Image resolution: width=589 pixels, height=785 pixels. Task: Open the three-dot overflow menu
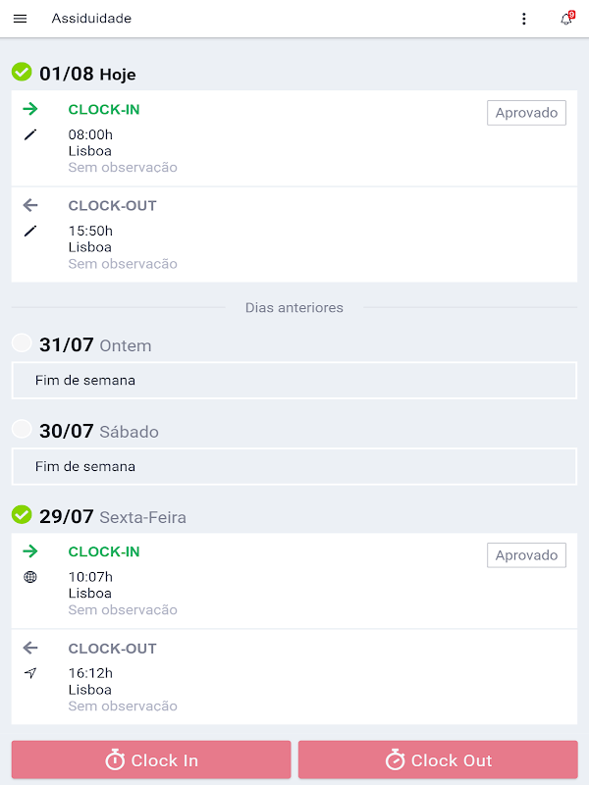click(x=524, y=19)
